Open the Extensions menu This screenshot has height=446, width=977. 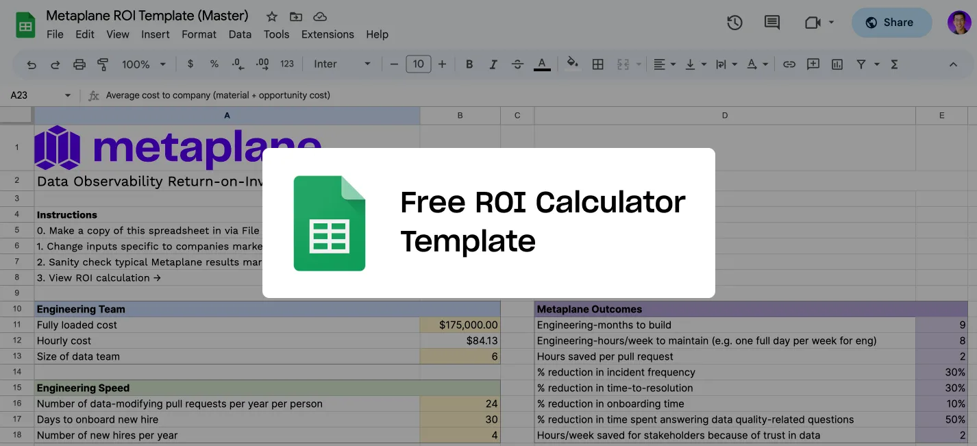tap(327, 34)
